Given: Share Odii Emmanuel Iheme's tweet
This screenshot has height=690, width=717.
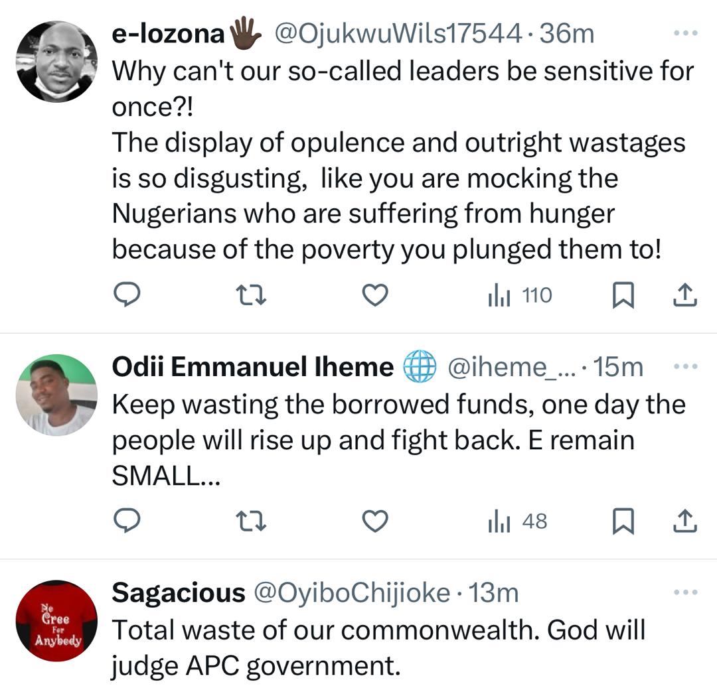Looking at the screenshot, I should (684, 521).
